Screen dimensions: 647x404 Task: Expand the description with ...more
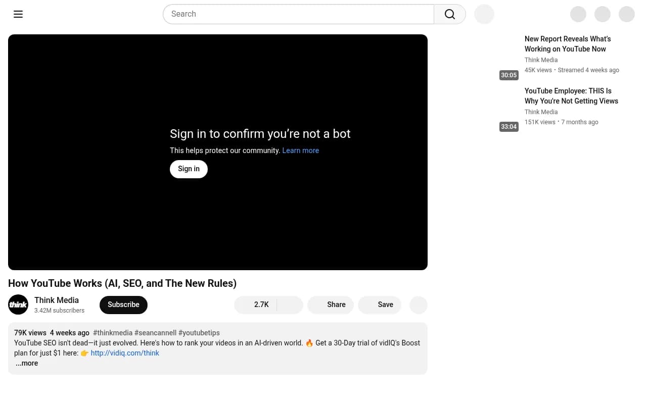click(x=27, y=363)
